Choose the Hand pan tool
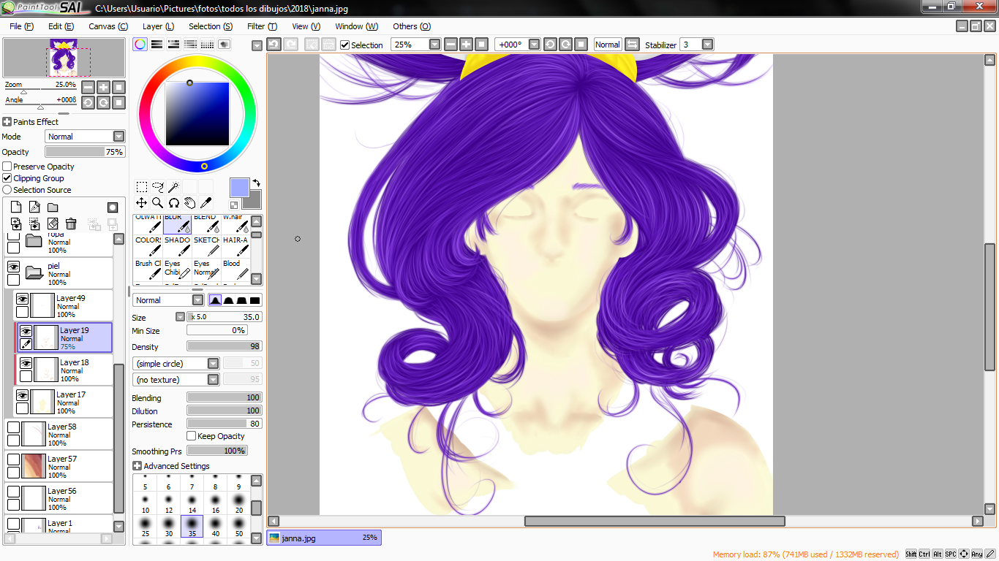Viewport: 999px width, 561px height. click(189, 203)
